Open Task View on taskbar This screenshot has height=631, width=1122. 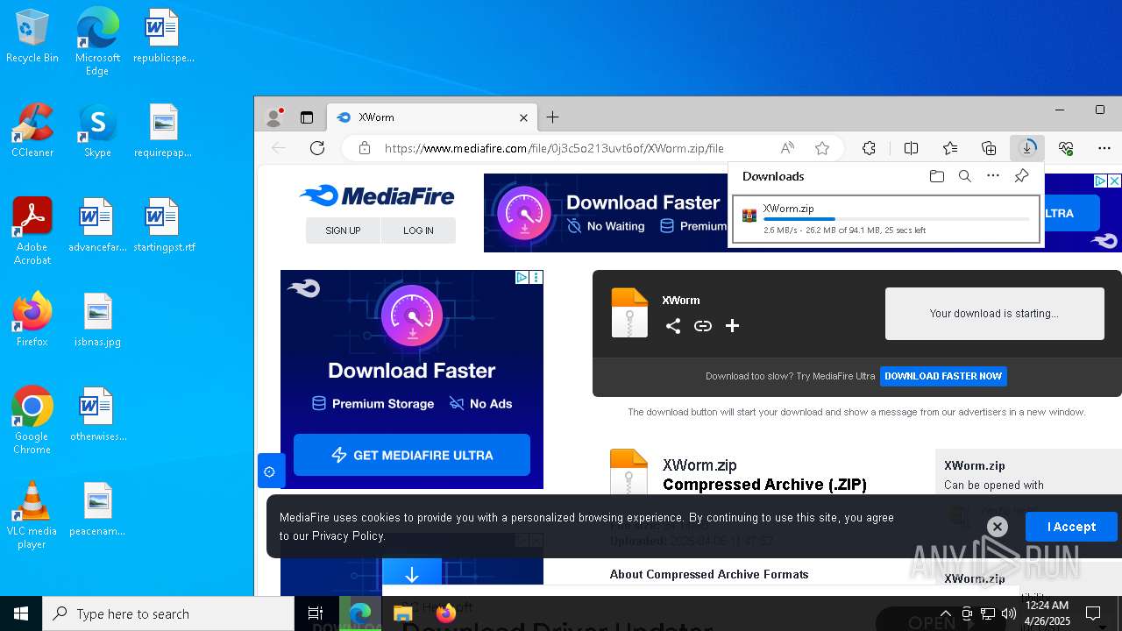(x=316, y=613)
